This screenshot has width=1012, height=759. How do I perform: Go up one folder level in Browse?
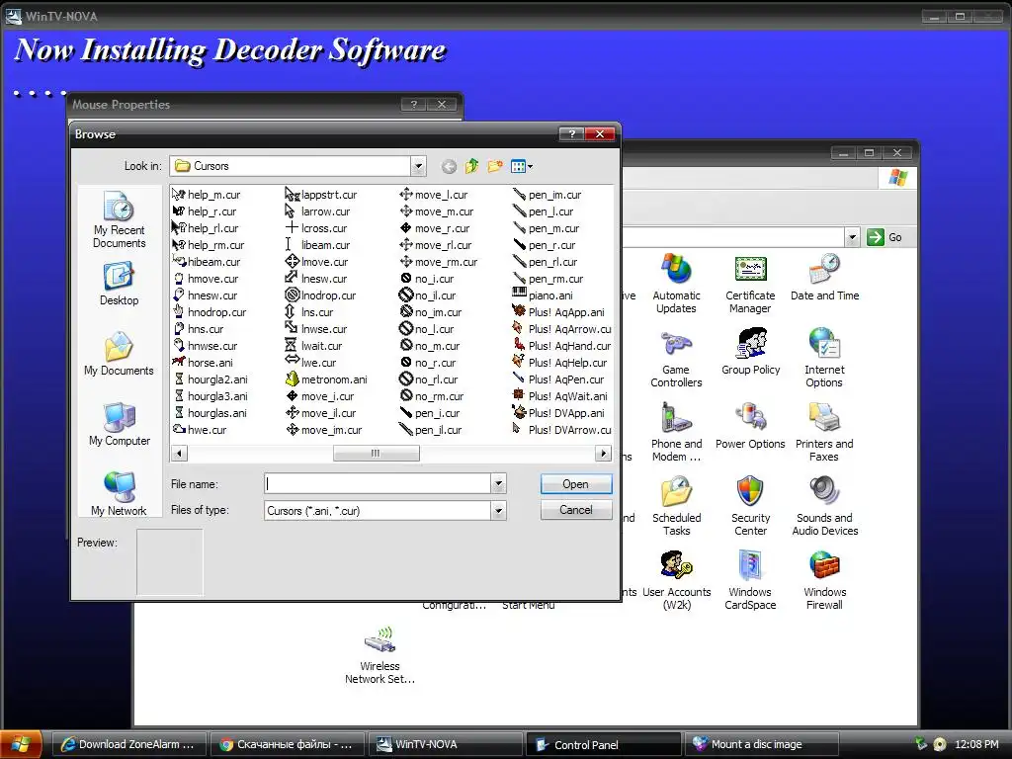[471, 166]
